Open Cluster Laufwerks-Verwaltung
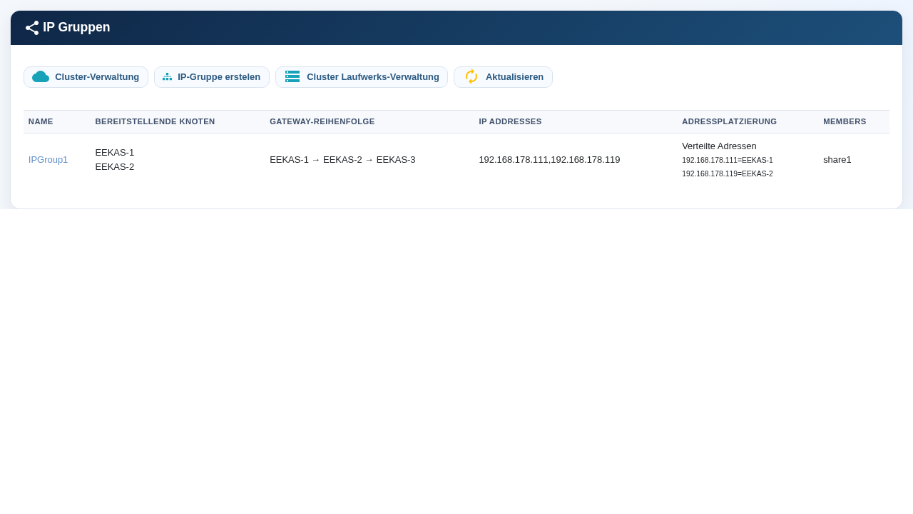The width and height of the screenshot is (913, 514). click(362, 77)
